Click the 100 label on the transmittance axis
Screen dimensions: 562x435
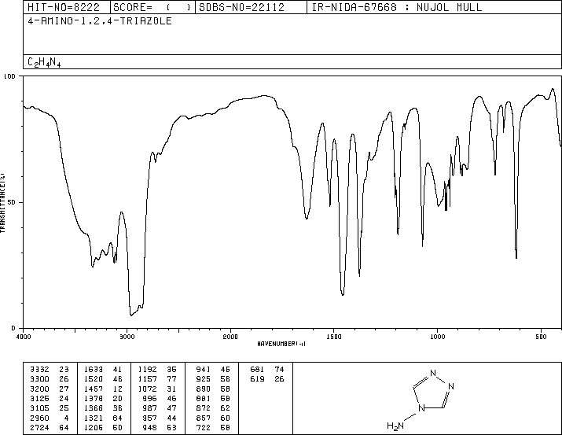(10, 76)
